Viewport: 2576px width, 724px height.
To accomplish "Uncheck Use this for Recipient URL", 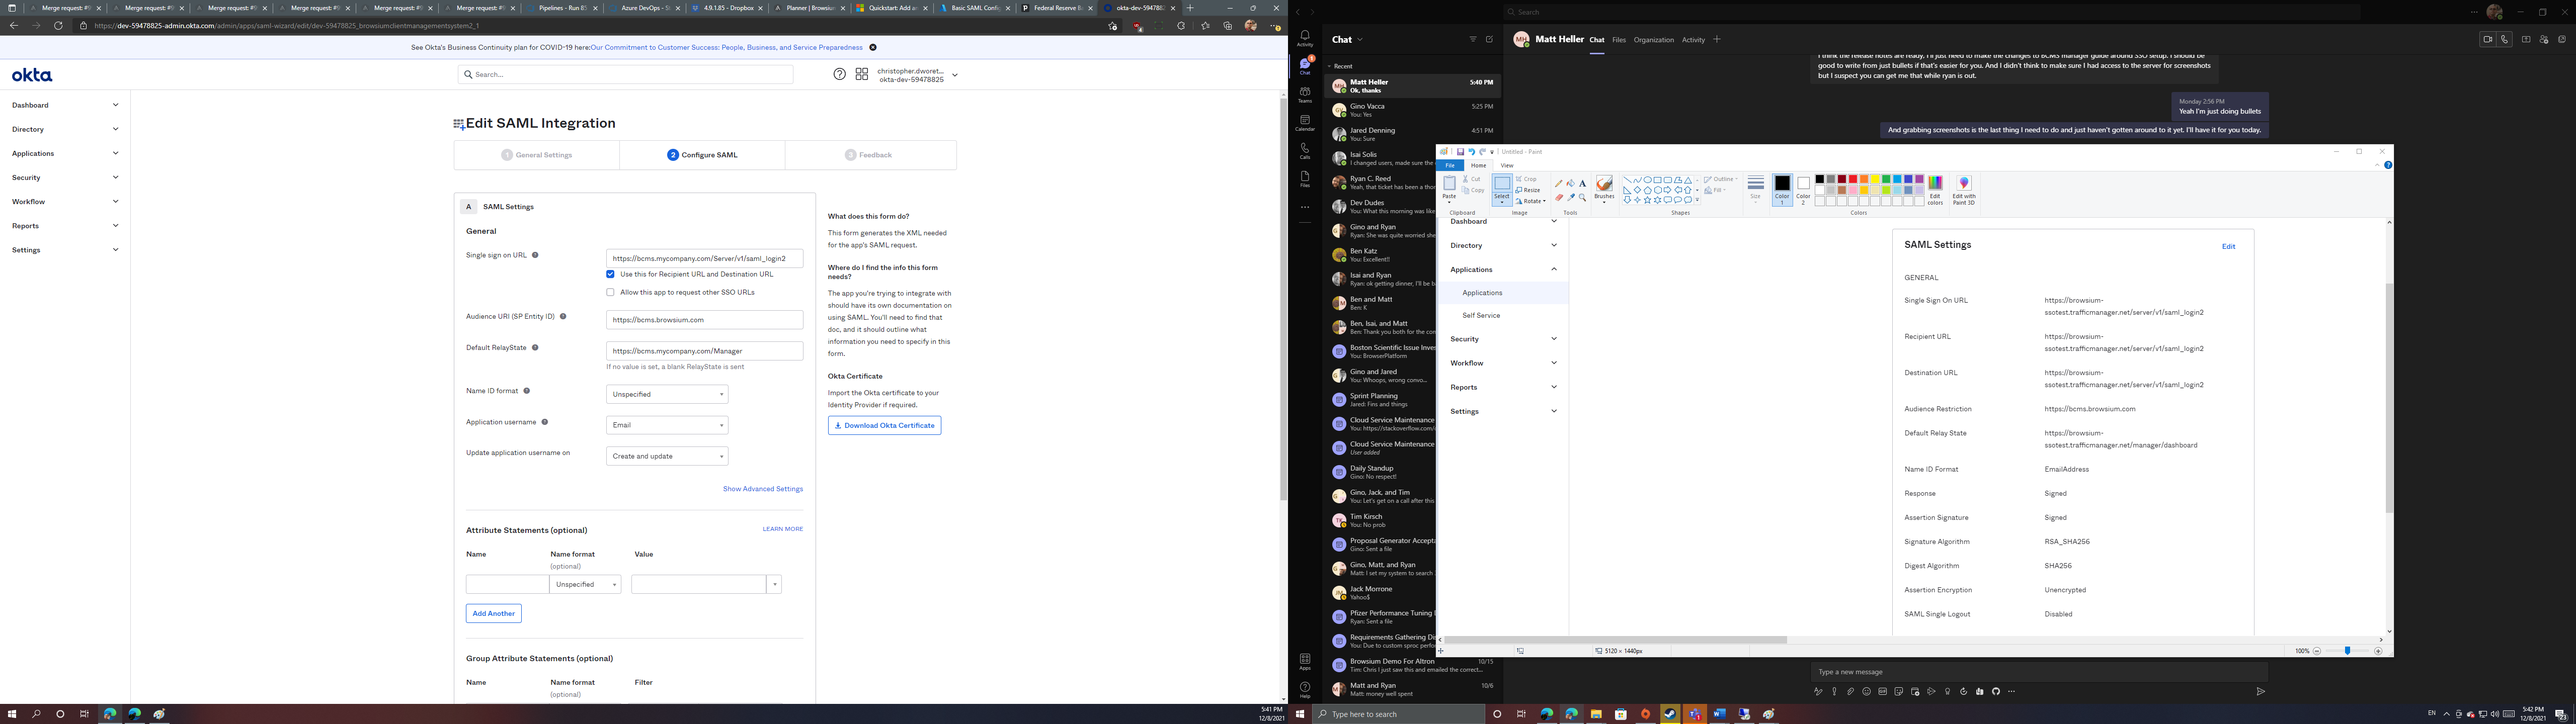I will point(610,274).
